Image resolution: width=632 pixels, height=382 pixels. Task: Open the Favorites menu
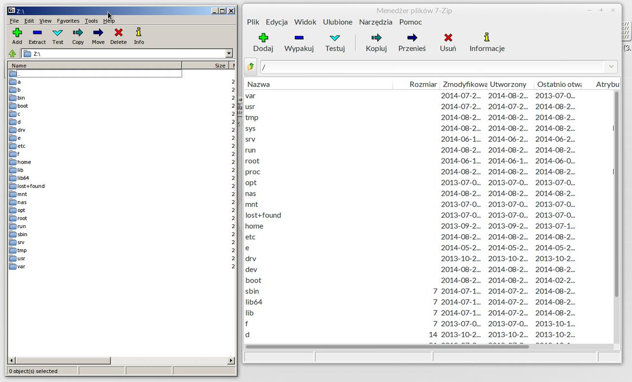pyautogui.click(x=68, y=21)
